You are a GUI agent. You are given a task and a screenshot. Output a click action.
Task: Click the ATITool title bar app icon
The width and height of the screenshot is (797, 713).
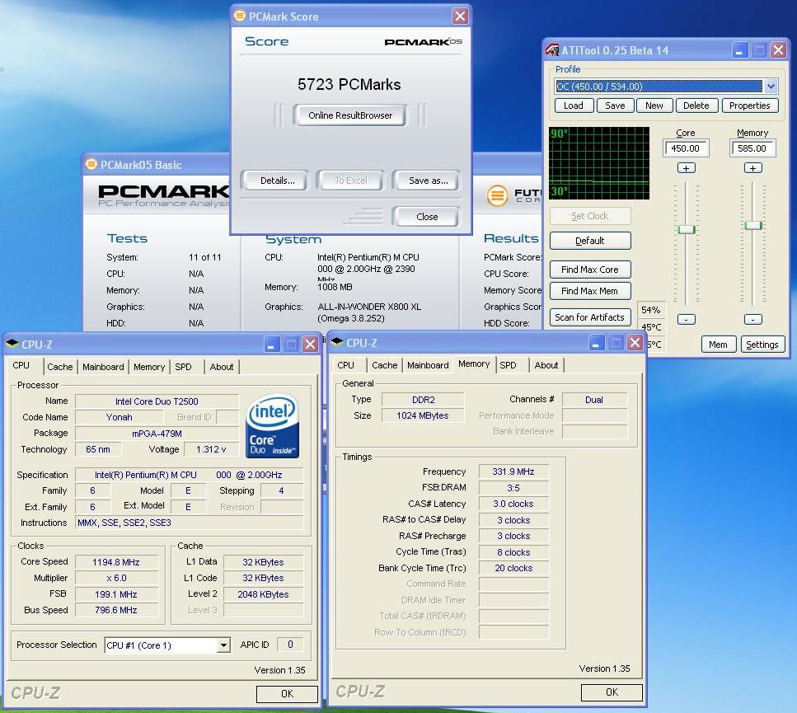pyautogui.click(x=552, y=49)
